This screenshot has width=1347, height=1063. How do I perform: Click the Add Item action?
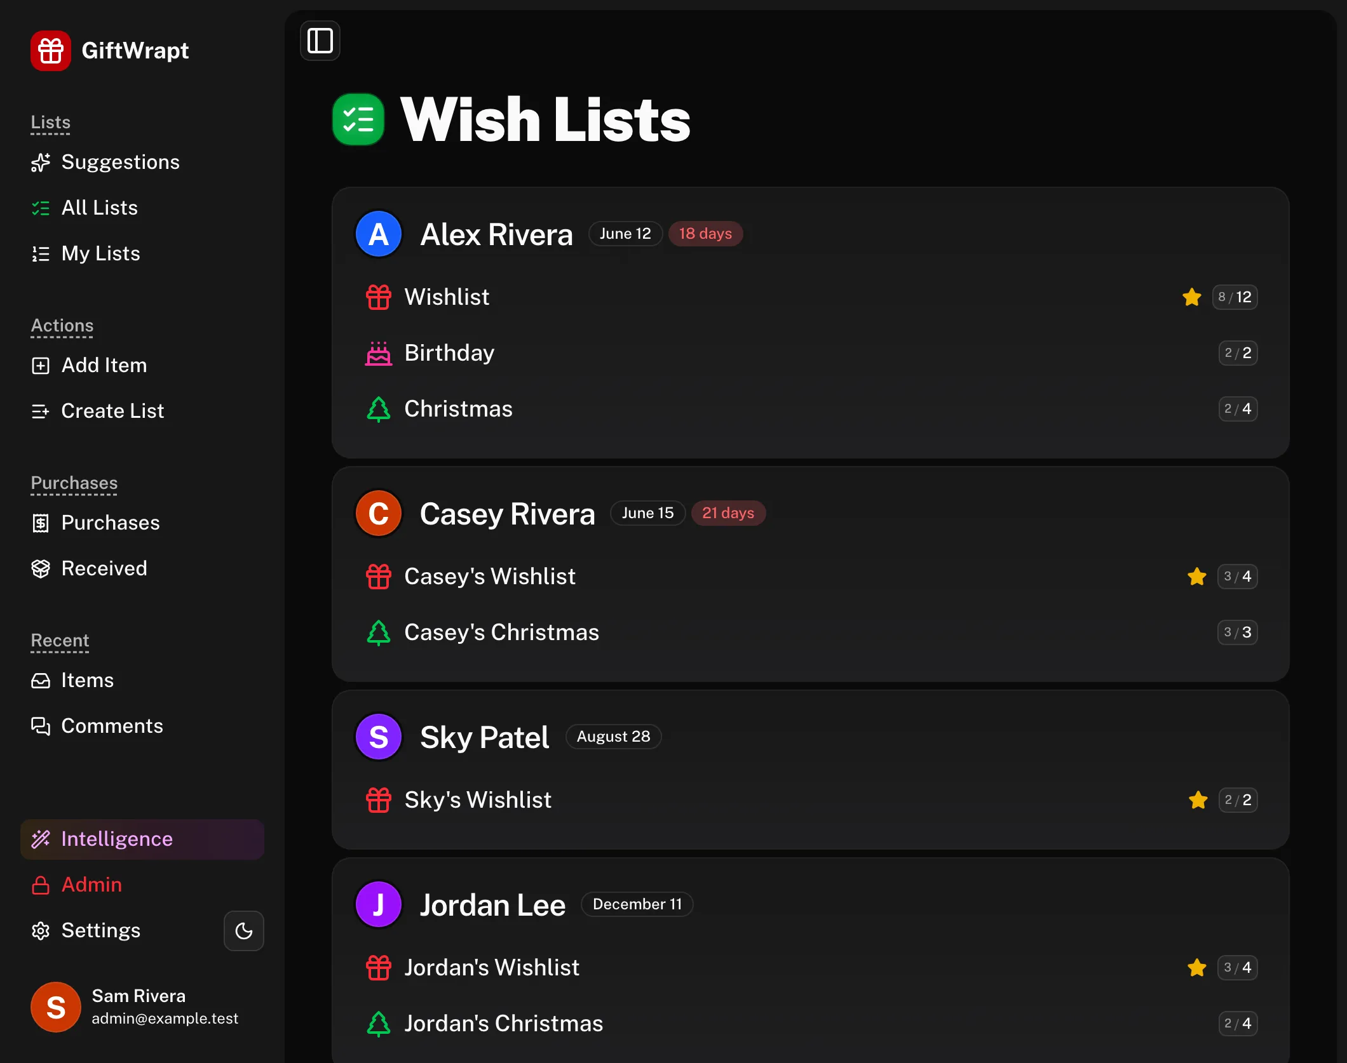142,365
